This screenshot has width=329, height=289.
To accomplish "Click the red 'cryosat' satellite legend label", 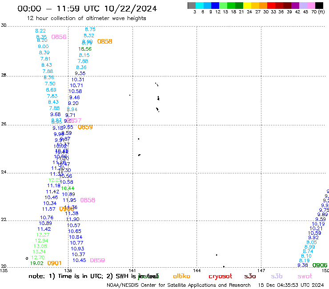I will coord(221,276).
